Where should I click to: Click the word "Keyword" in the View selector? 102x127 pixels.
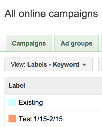pos(66,65)
